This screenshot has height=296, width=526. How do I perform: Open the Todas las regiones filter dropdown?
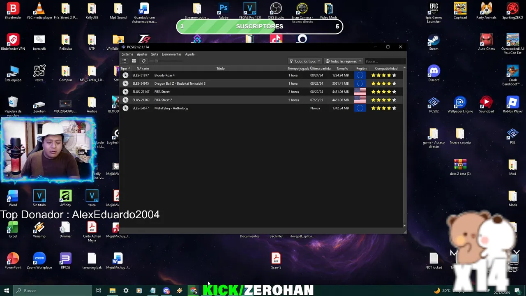pos(344,61)
